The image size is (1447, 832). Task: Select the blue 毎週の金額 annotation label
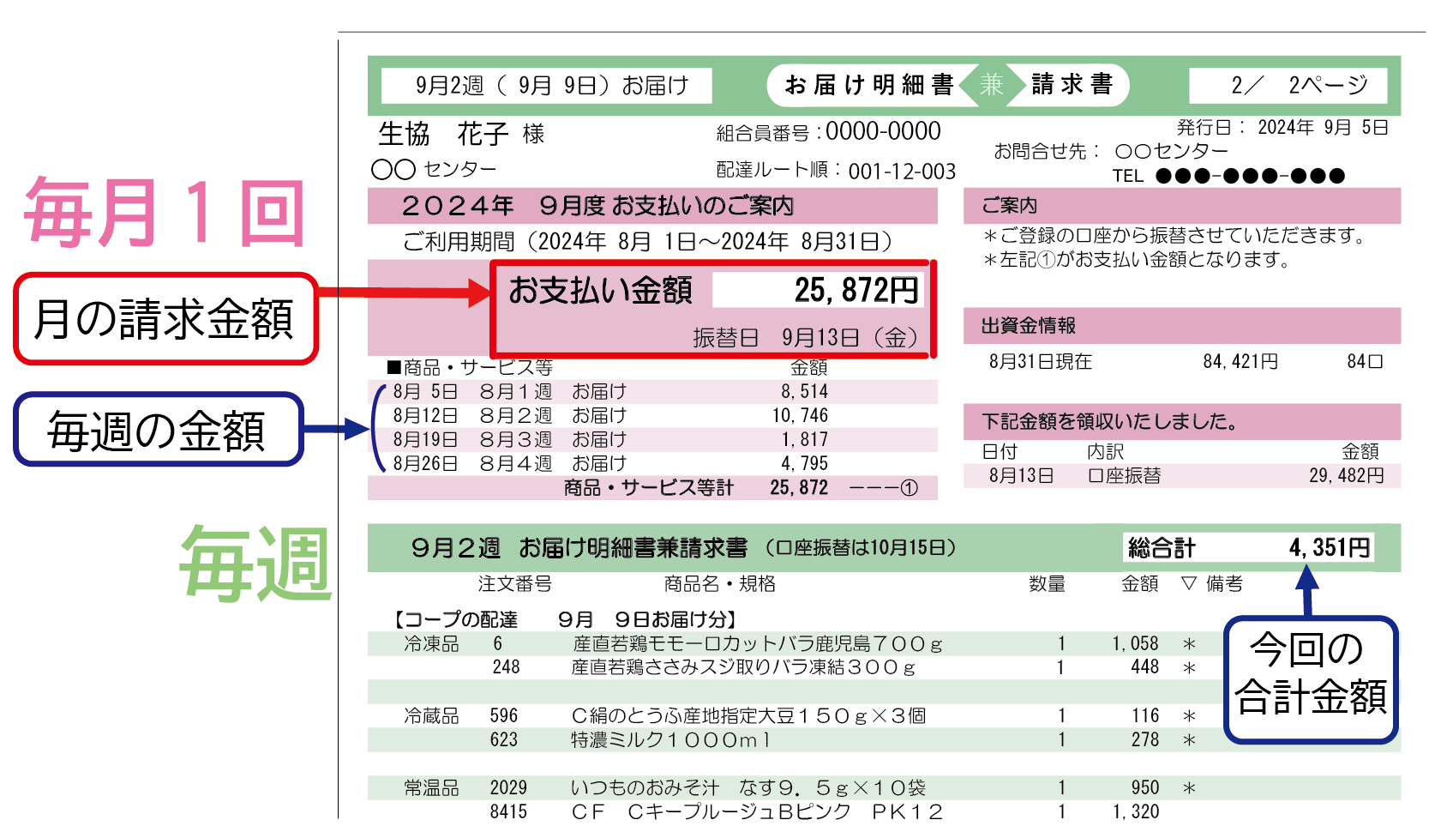[159, 431]
